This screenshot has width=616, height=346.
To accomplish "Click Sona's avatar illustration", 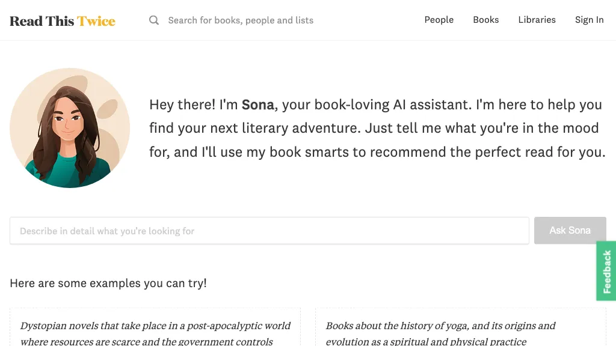I will (x=70, y=128).
